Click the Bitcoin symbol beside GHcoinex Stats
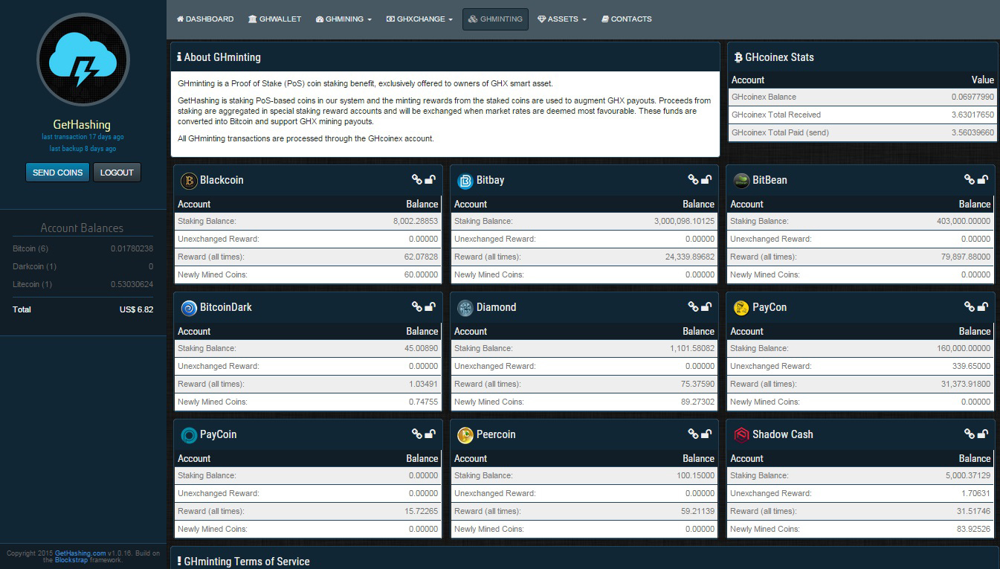This screenshot has height=569, width=1000. 738,57
